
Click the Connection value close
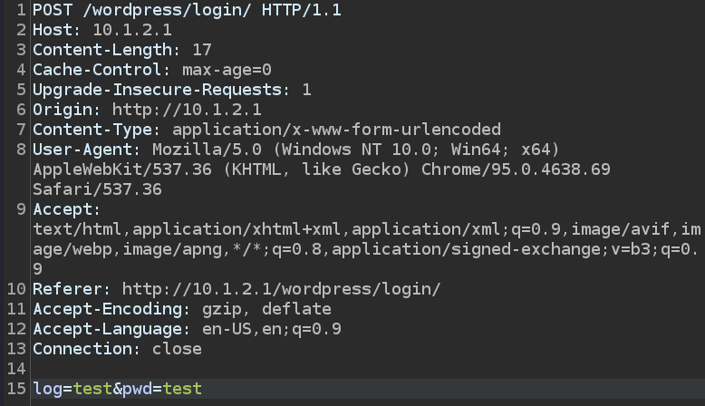click(x=177, y=348)
